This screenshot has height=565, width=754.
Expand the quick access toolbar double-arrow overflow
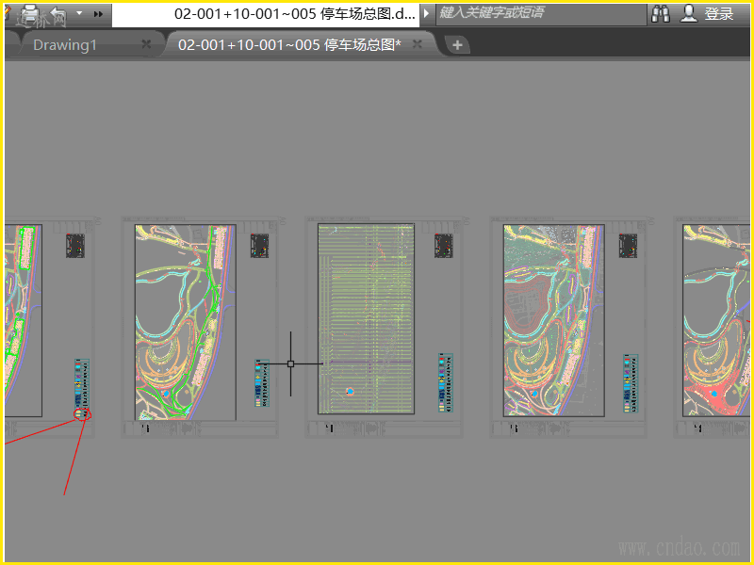[98, 14]
